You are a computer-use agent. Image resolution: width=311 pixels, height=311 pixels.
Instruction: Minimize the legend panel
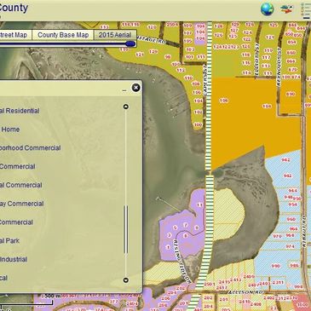[124, 91]
